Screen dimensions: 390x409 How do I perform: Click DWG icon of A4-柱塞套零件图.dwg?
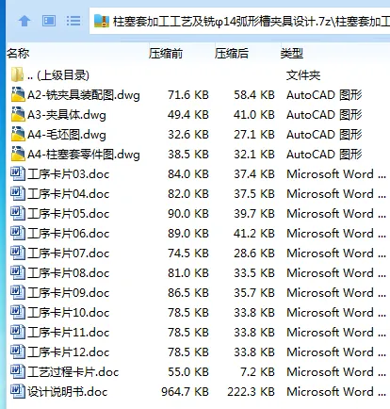point(18,154)
